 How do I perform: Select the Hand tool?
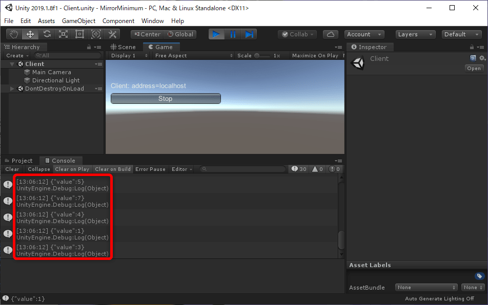click(14, 34)
